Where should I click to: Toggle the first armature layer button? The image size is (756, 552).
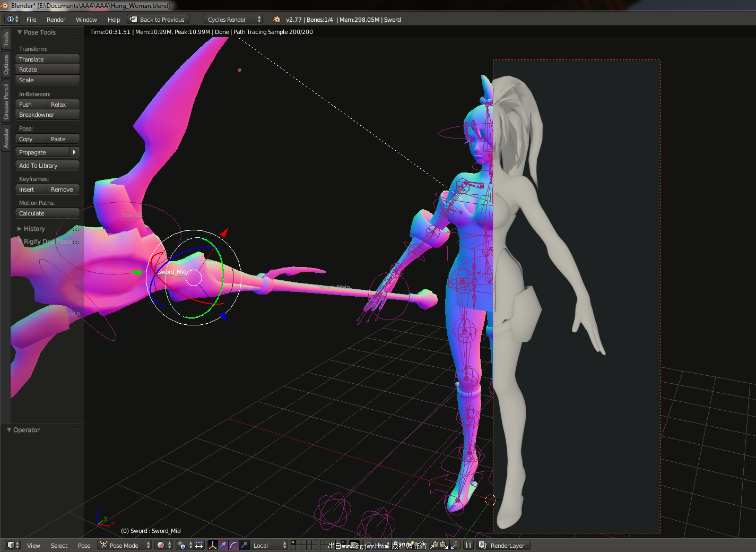293,542
